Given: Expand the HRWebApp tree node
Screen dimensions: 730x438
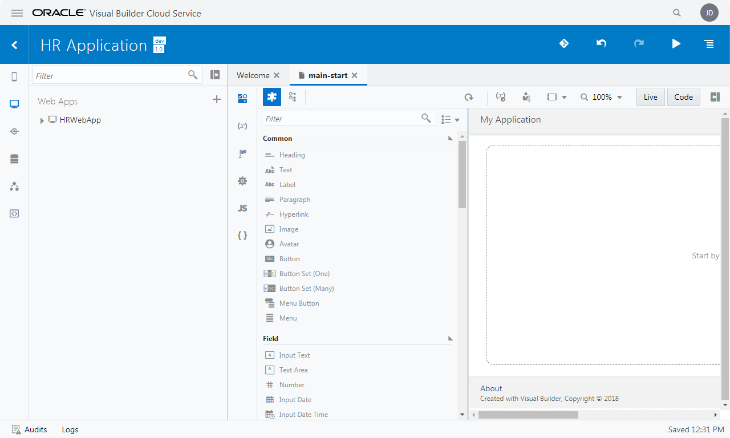Looking at the screenshot, I should pyautogui.click(x=42, y=120).
